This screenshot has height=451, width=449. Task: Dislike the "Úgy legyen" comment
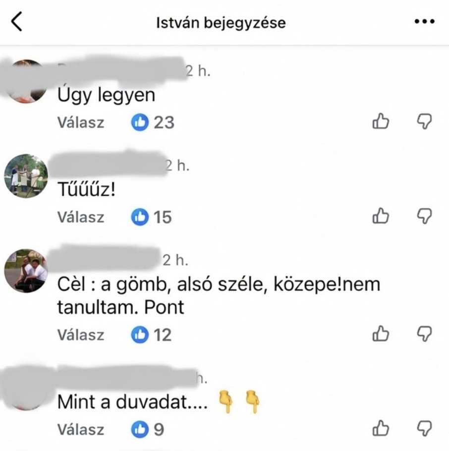[425, 122]
